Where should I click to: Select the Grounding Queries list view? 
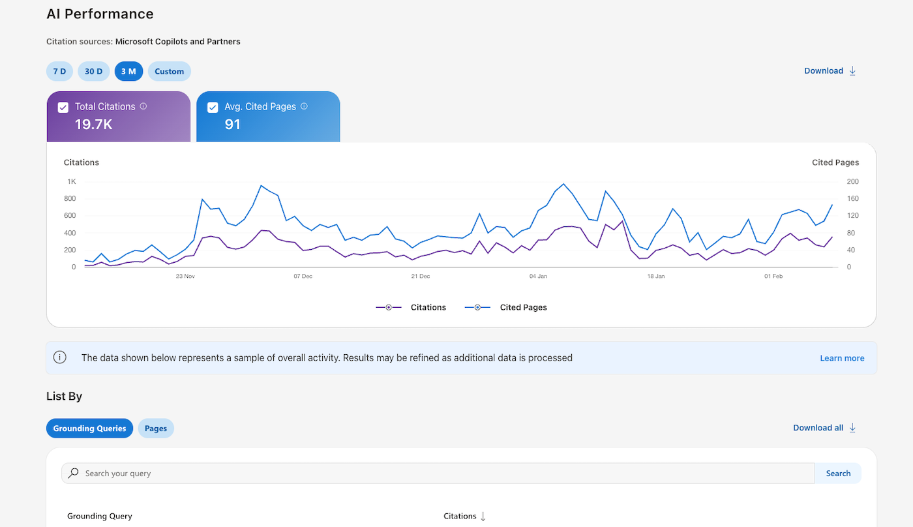click(90, 429)
